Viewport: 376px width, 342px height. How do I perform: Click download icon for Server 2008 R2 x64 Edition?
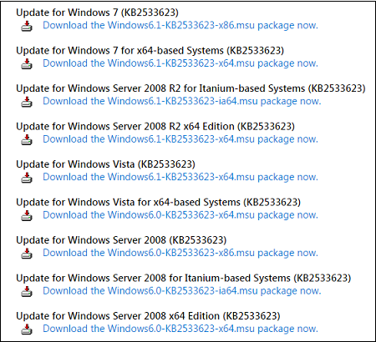(x=27, y=140)
